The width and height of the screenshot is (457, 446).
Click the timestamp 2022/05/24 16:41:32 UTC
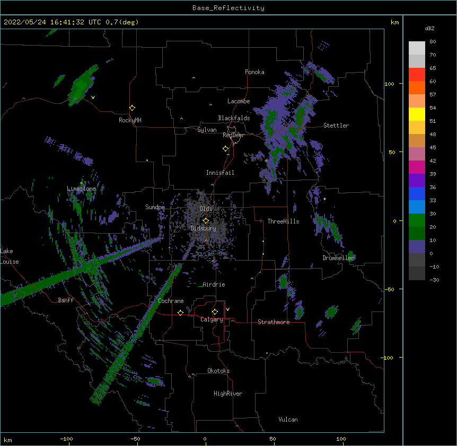[52, 22]
